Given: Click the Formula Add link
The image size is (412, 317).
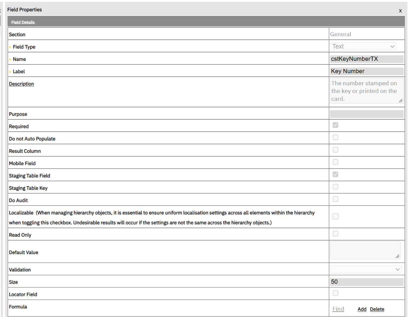Looking at the screenshot, I should tap(362, 309).
